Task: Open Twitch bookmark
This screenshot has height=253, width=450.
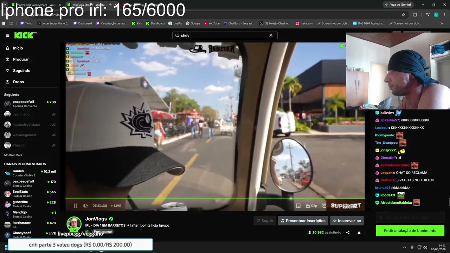Action: (27, 24)
